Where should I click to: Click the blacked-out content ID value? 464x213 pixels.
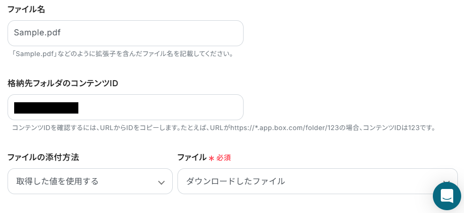tap(46, 108)
